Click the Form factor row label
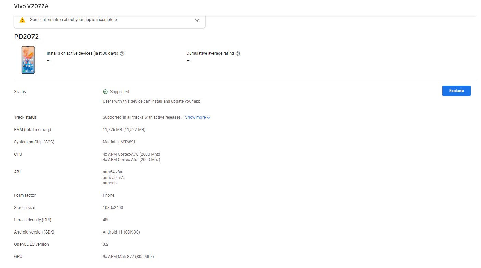Image resolution: width=481 pixels, height=268 pixels. pyautogui.click(x=25, y=195)
